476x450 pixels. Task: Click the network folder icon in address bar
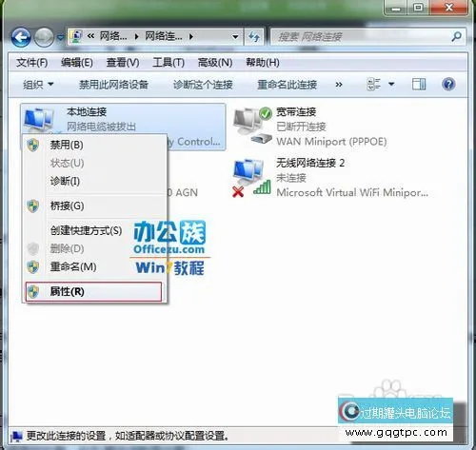click(x=76, y=36)
